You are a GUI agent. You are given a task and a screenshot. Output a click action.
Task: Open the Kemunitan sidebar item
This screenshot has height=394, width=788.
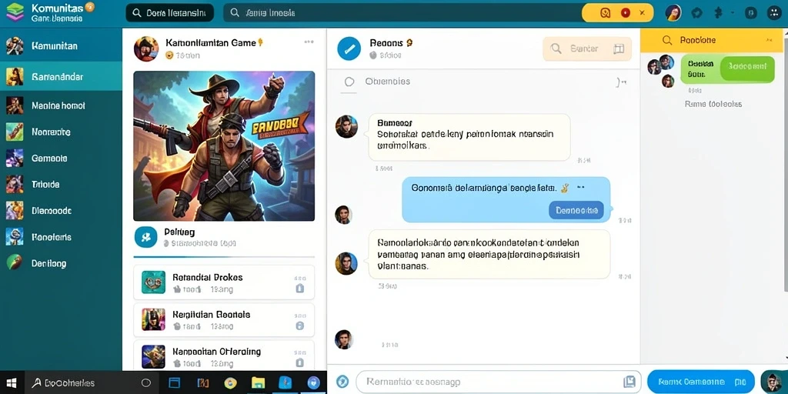click(x=61, y=45)
